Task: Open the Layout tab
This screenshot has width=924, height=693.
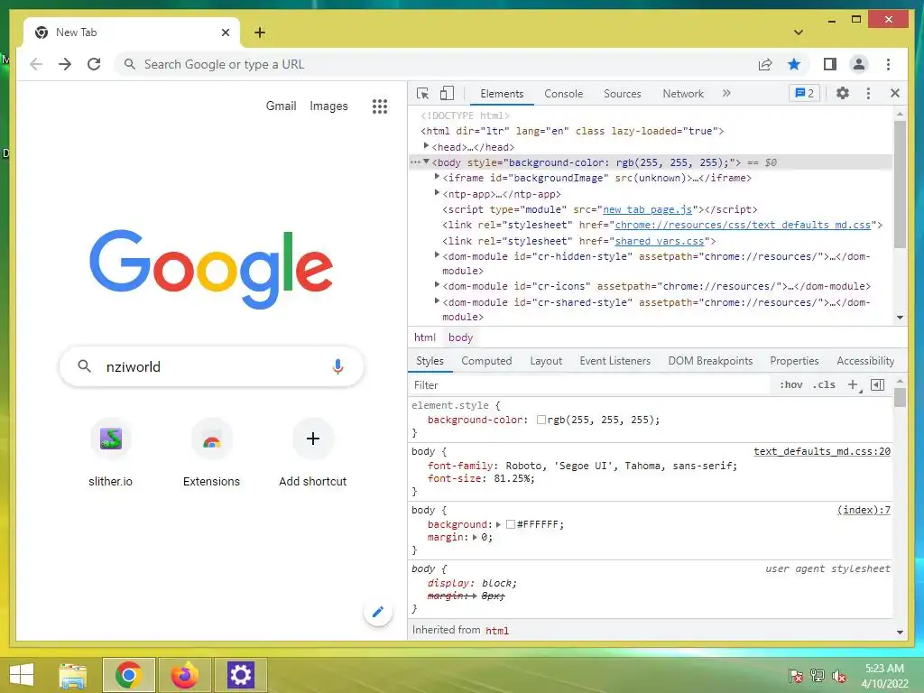Action: click(x=546, y=361)
